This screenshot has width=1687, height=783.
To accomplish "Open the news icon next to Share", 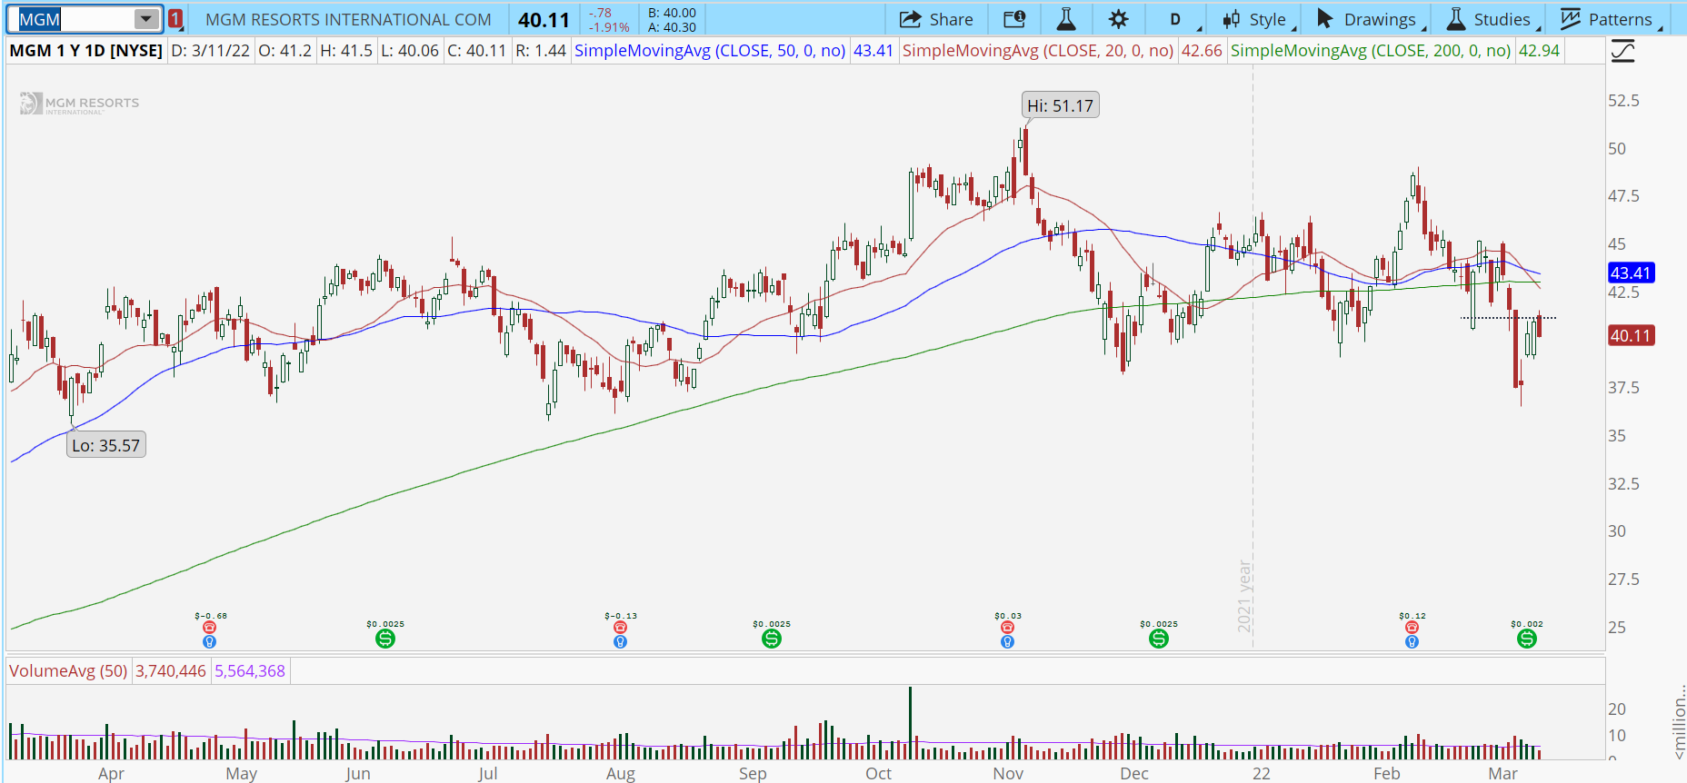I will coord(1014,19).
